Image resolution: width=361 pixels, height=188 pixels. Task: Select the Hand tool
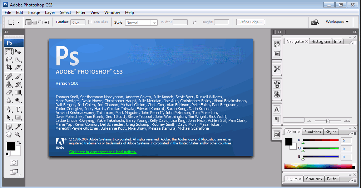tap(9, 134)
